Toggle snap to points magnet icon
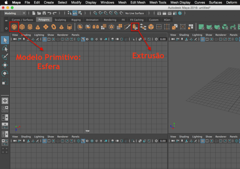This screenshot has height=169, width=240. click(106, 13)
